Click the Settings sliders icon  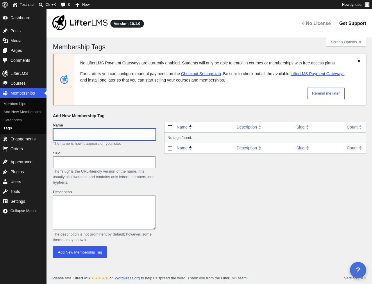(5, 201)
